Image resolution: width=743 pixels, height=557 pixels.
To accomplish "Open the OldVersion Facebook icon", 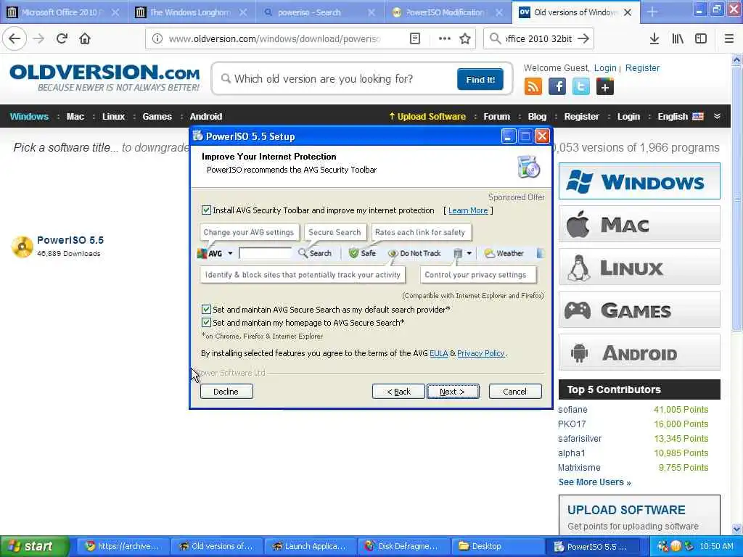I will point(557,87).
